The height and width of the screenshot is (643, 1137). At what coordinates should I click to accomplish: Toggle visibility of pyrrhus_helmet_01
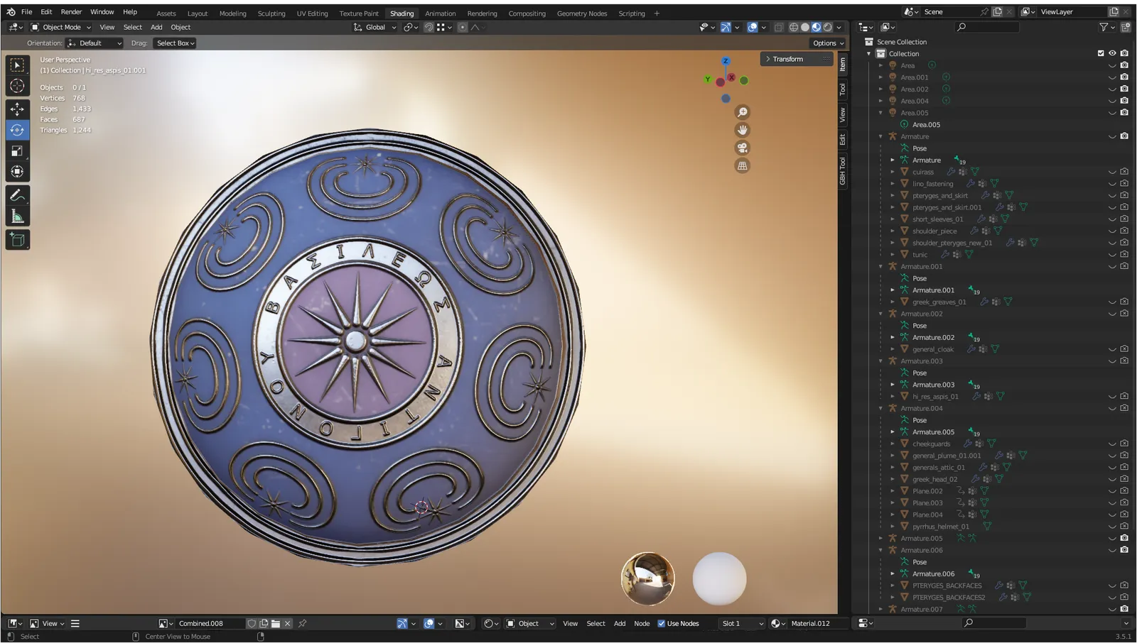point(1112,527)
